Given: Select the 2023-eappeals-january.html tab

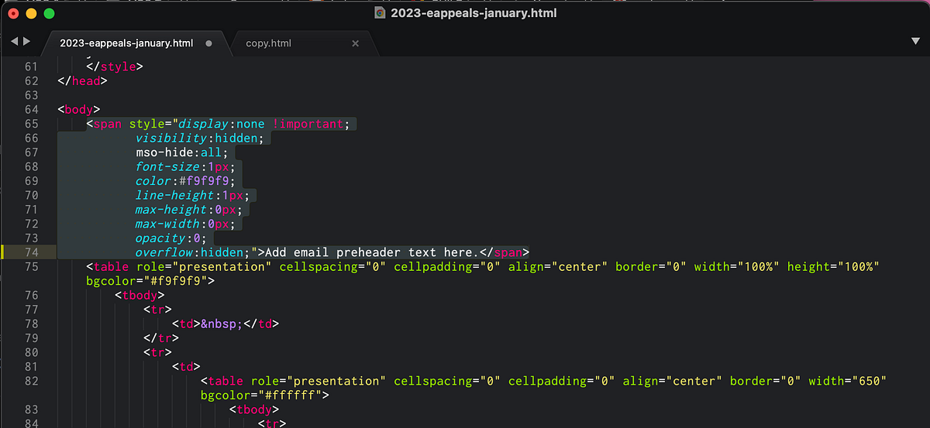Looking at the screenshot, I should coord(126,43).
